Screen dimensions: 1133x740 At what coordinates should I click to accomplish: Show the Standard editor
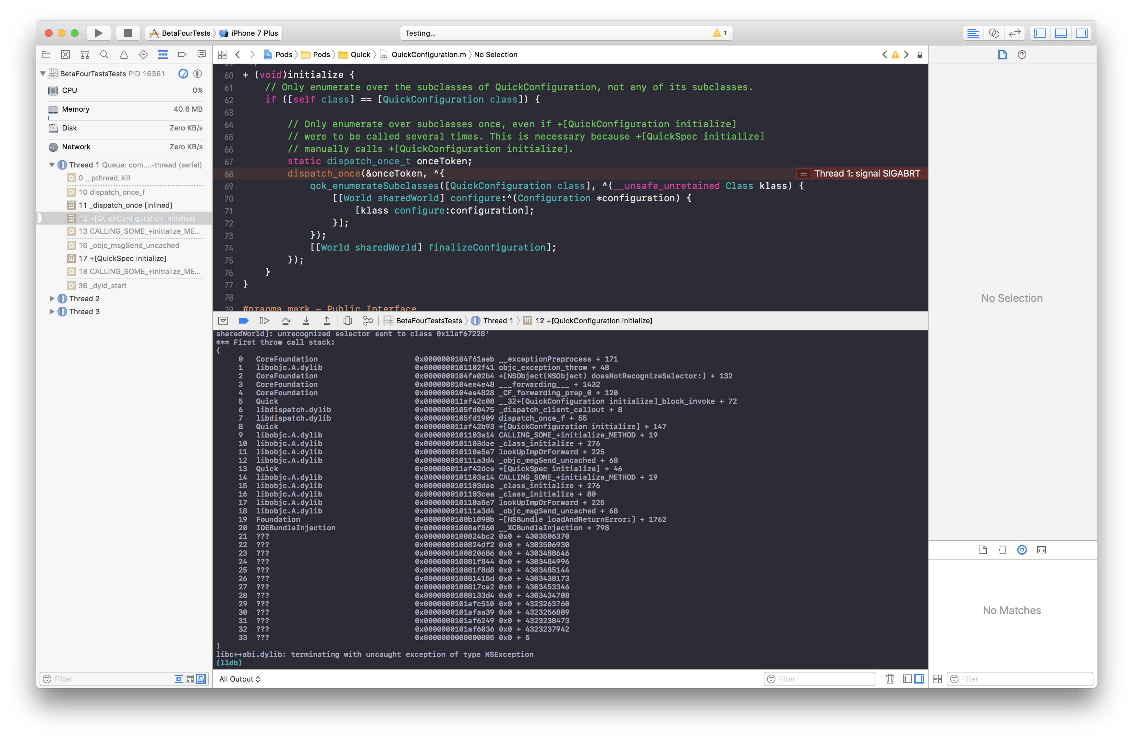pyautogui.click(x=973, y=33)
